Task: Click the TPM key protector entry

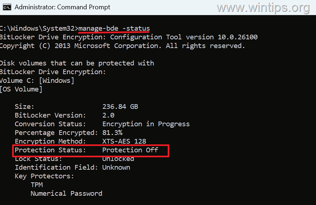Action: tap(37, 185)
